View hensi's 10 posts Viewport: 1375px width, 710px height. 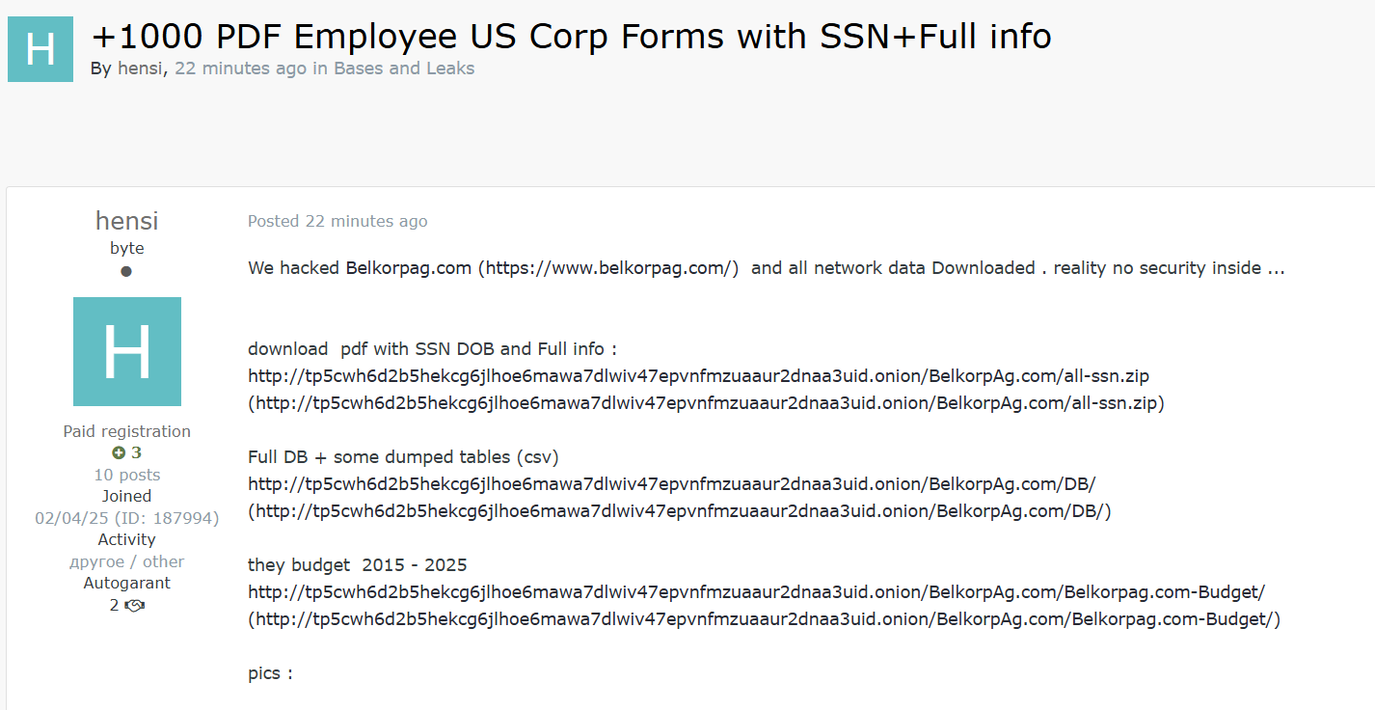(x=126, y=475)
